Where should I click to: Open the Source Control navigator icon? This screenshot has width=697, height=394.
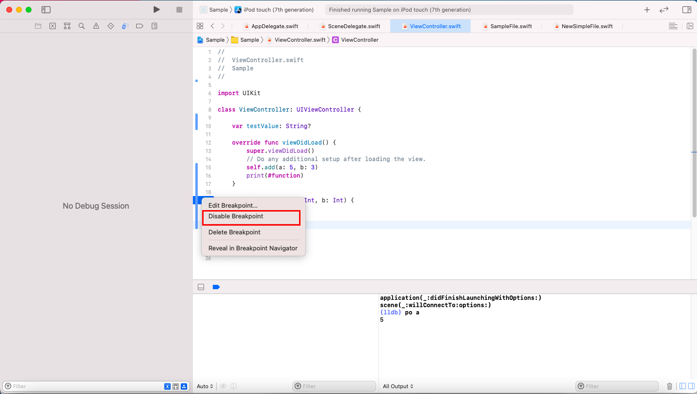point(52,26)
